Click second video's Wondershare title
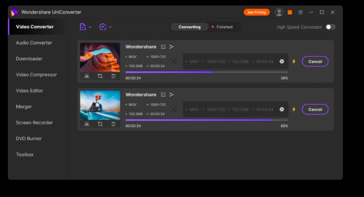Image resolution: width=364 pixels, height=197 pixels. [x=141, y=95]
